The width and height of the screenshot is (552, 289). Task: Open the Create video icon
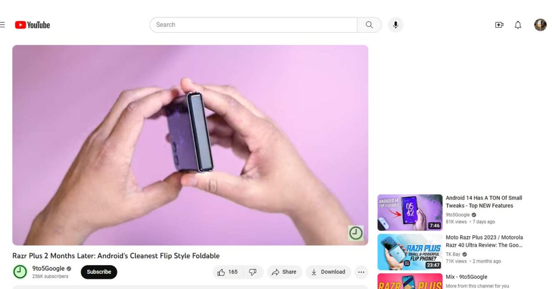[x=499, y=25]
